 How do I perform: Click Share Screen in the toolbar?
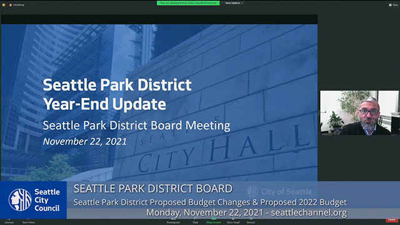(214, 221)
